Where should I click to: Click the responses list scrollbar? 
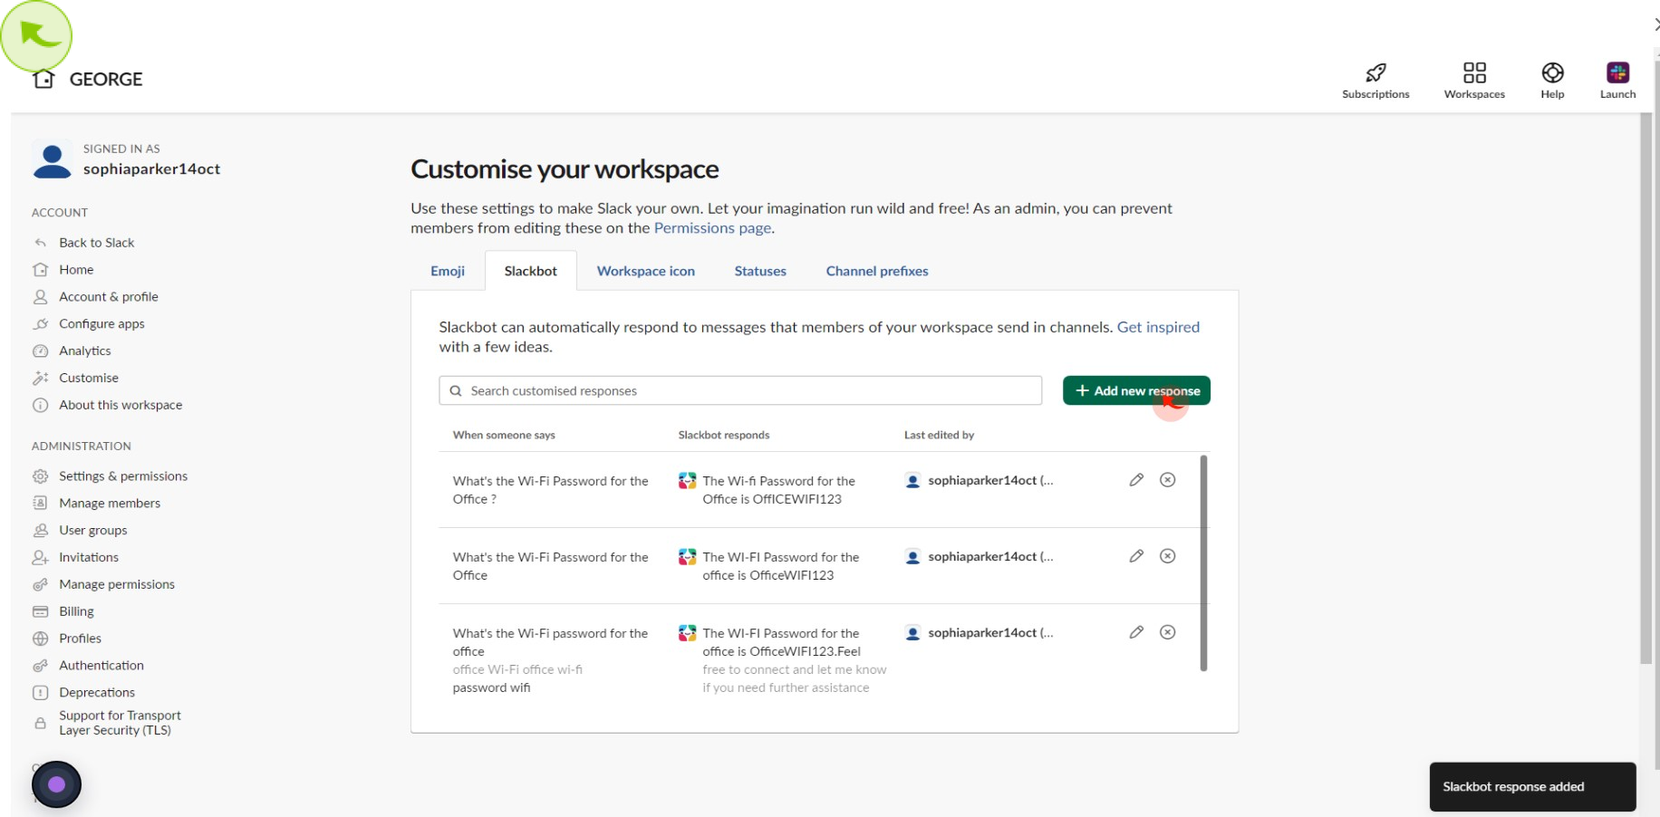(x=1203, y=562)
